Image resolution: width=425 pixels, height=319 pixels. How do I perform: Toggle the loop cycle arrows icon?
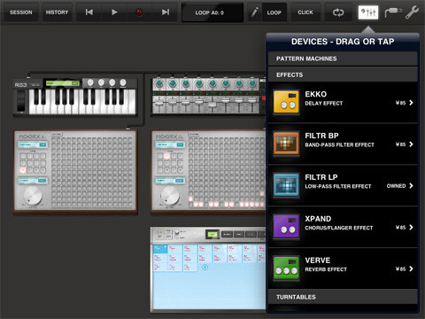(x=338, y=12)
